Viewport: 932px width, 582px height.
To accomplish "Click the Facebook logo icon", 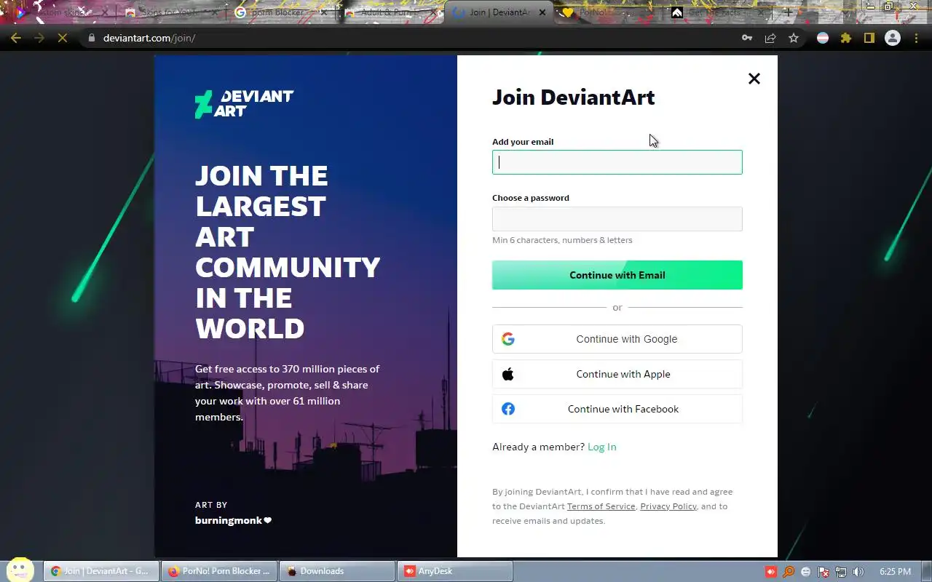I will [x=508, y=409].
